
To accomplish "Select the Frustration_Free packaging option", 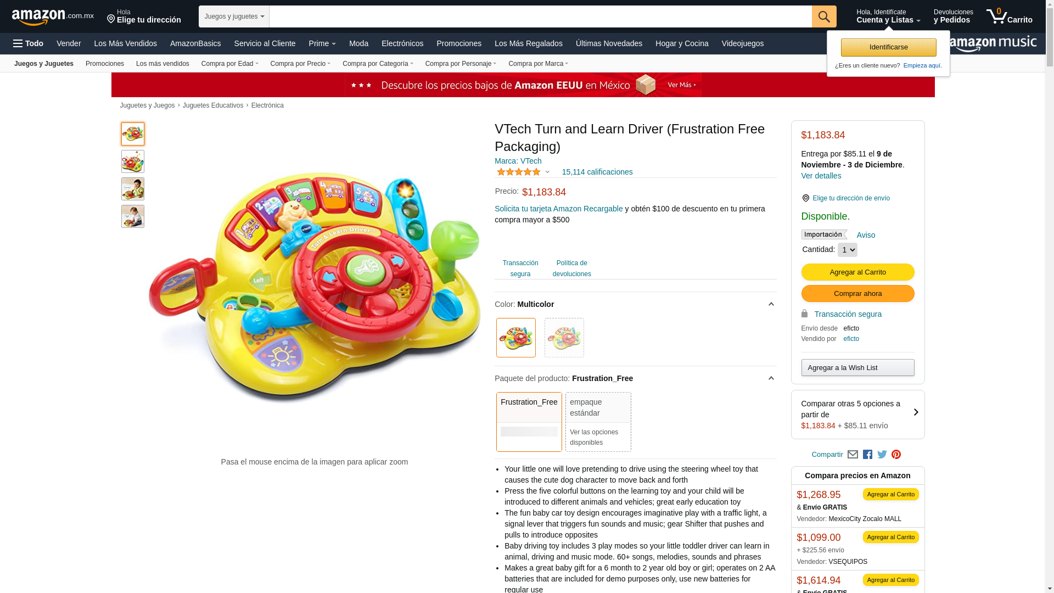I will [529, 422].
